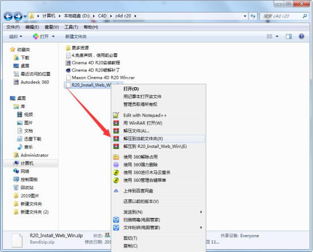This screenshot has height=252, width=313.
Task: Click the 360 force-delete icon
Action: 116,165
